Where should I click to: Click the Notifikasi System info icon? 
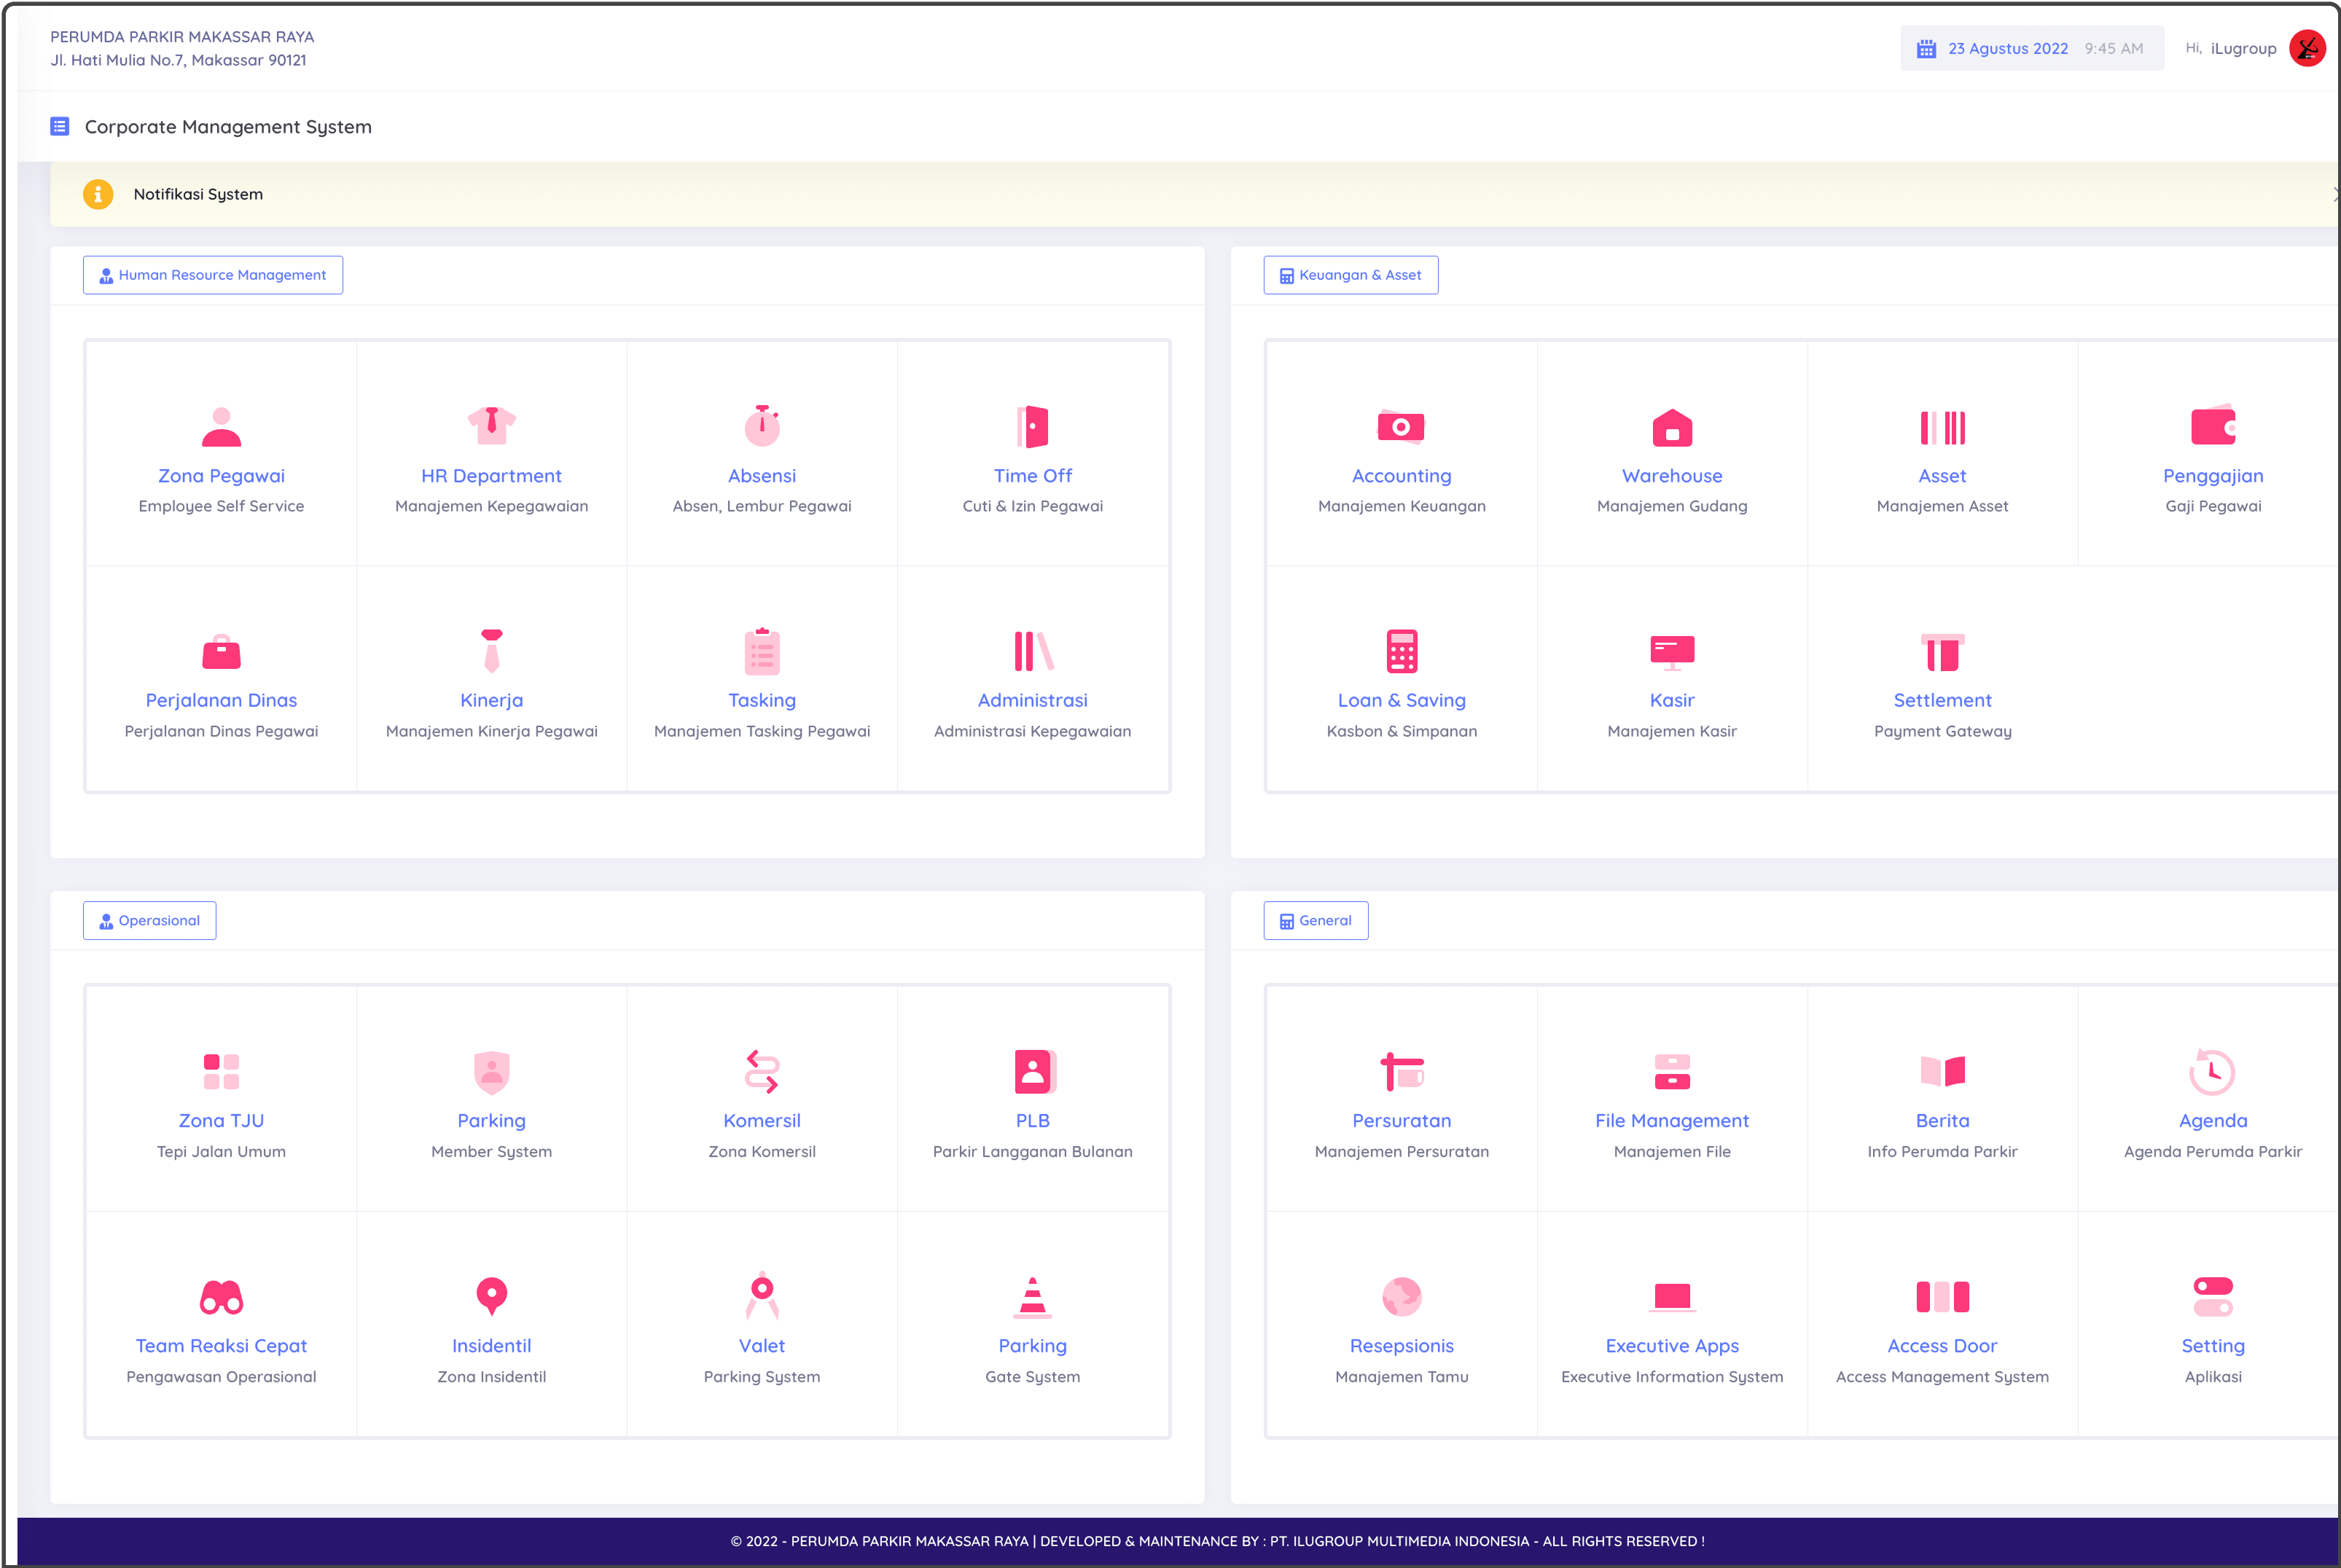[98, 194]
